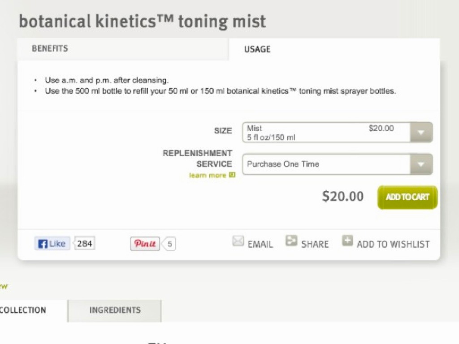This screenshot has width=459, height=344.
Task: Click the learn more link
Action: click(x=207, y=175)
